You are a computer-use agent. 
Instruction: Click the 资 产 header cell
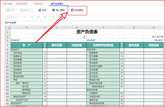click(27, 45)
